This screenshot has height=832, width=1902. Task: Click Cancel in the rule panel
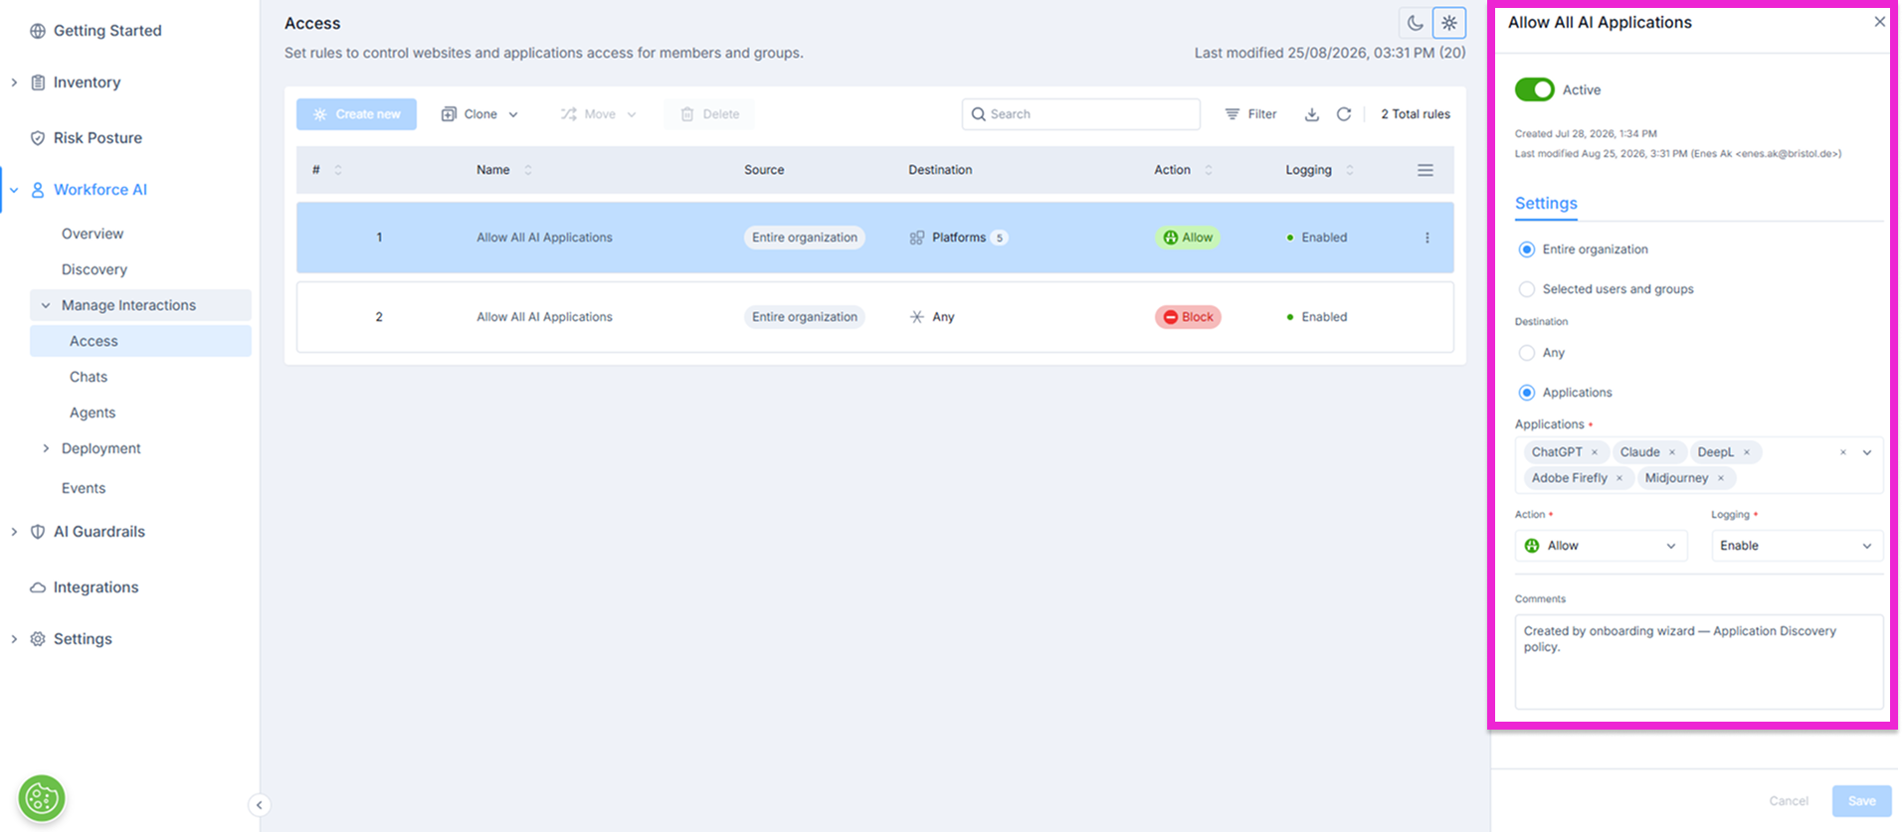(x=1789, y=801)
